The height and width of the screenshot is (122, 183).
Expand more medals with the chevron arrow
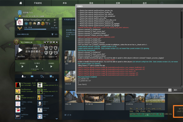(x=50, y=24)
